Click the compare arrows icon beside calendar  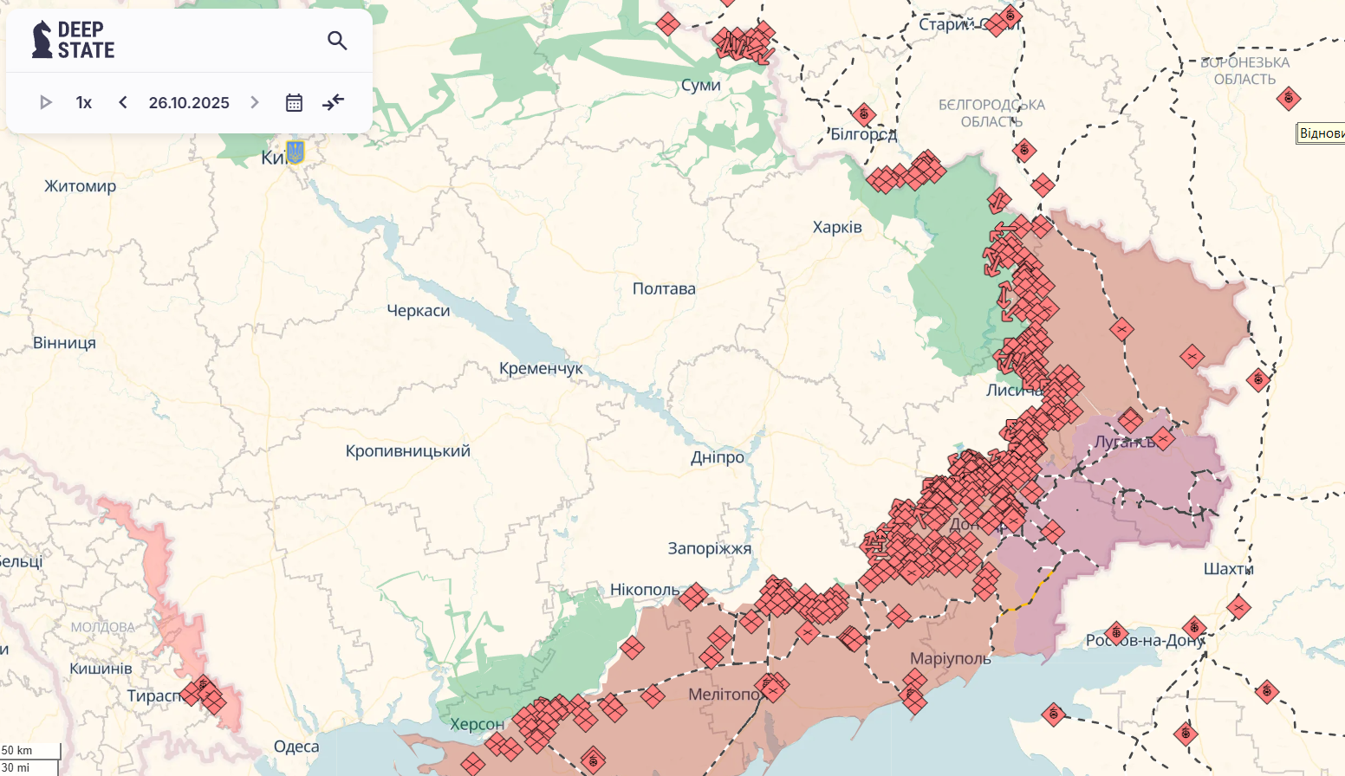334,103
